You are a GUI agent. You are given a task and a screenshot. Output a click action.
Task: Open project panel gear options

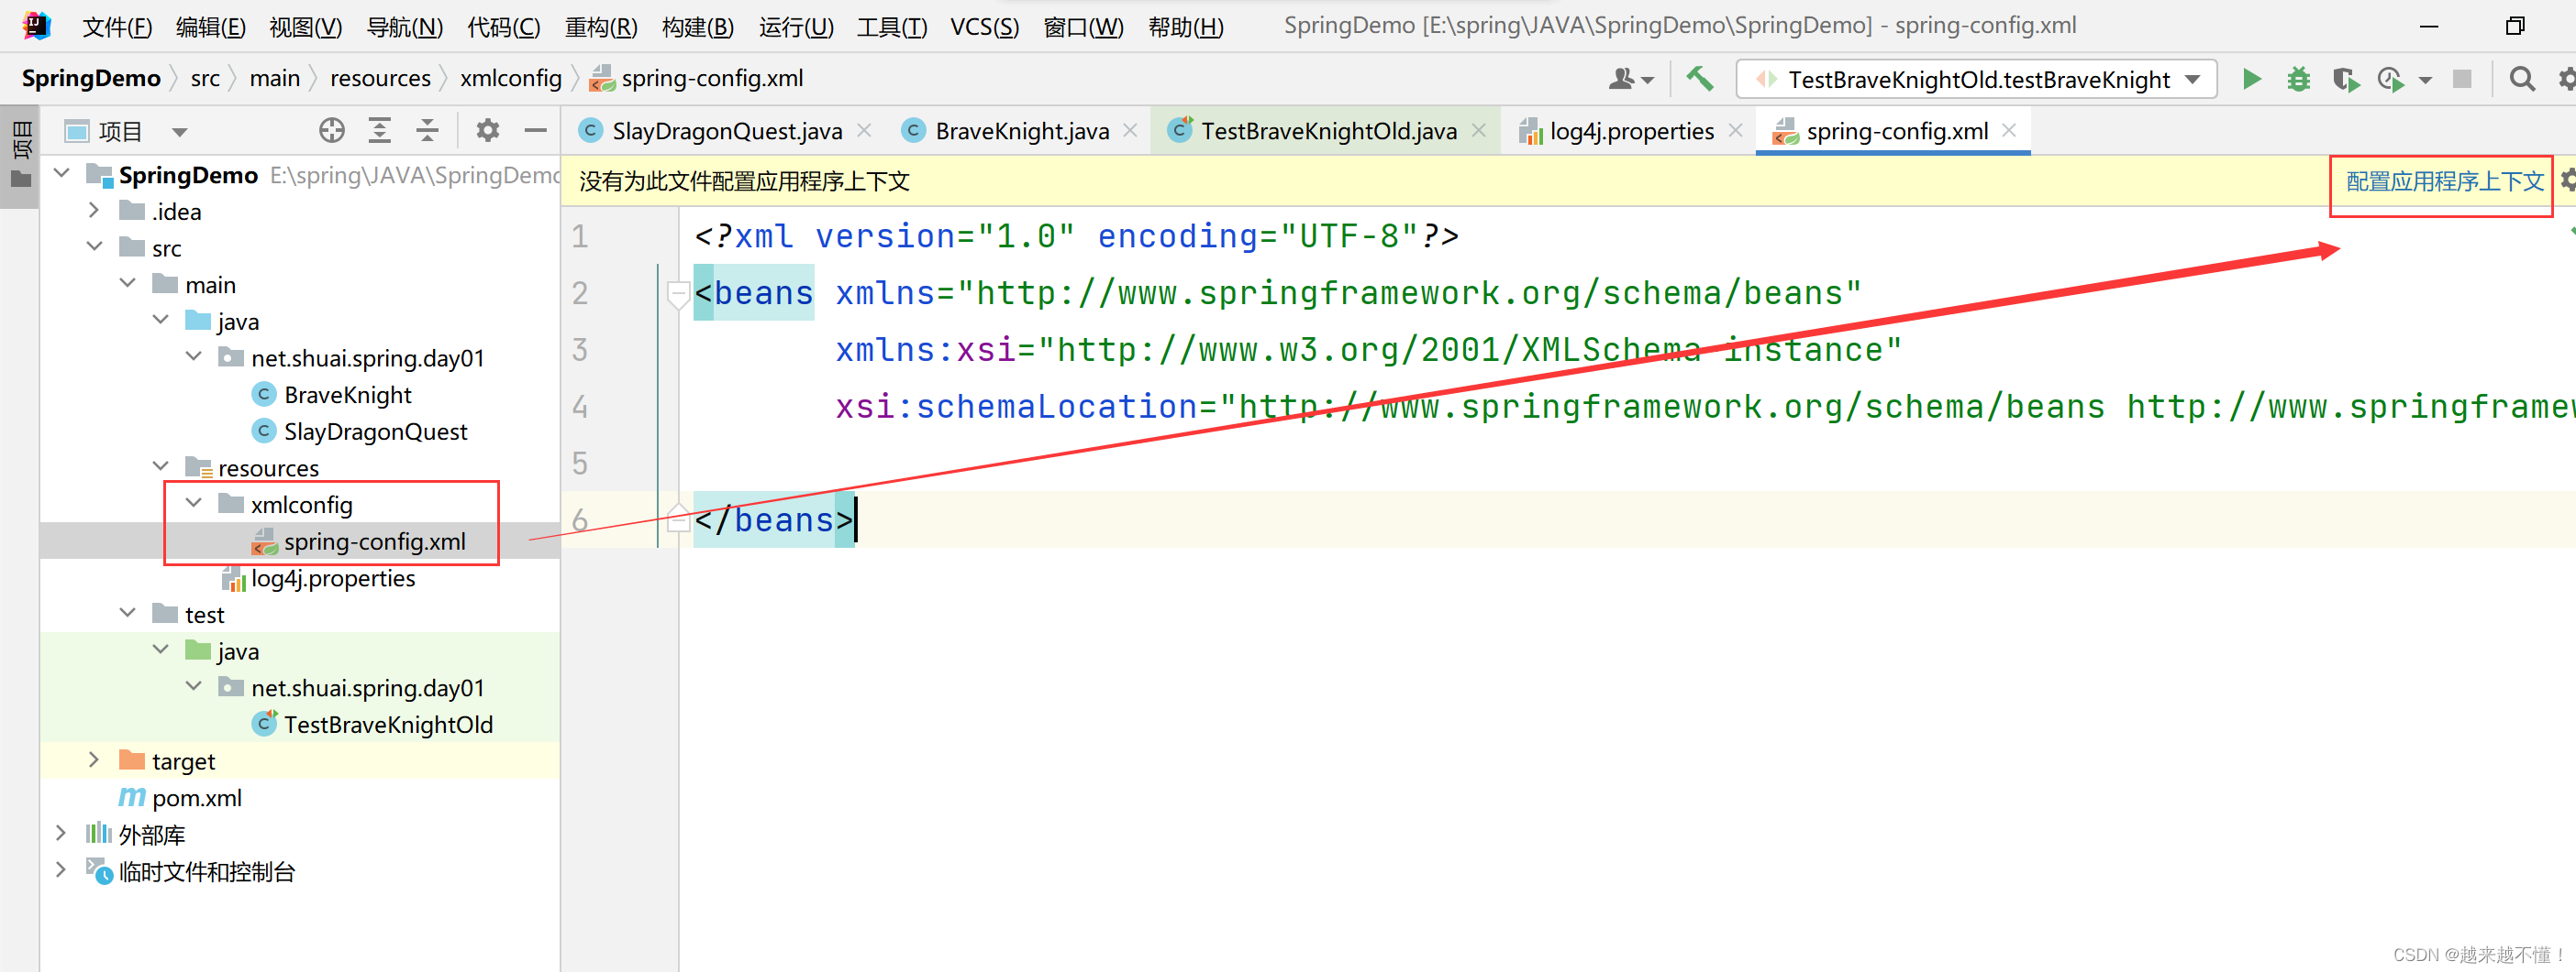point(487,131)
